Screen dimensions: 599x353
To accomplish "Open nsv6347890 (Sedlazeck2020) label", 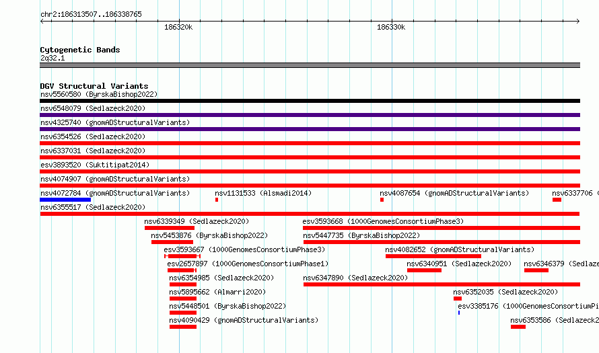I will [x=355, y=278].
